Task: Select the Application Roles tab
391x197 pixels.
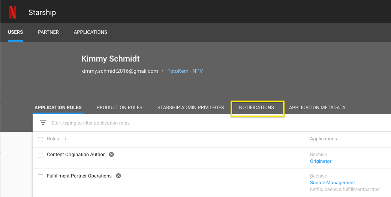Action: (58, 108)
